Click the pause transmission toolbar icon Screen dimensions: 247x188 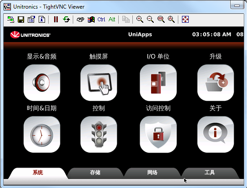(56, 20)
